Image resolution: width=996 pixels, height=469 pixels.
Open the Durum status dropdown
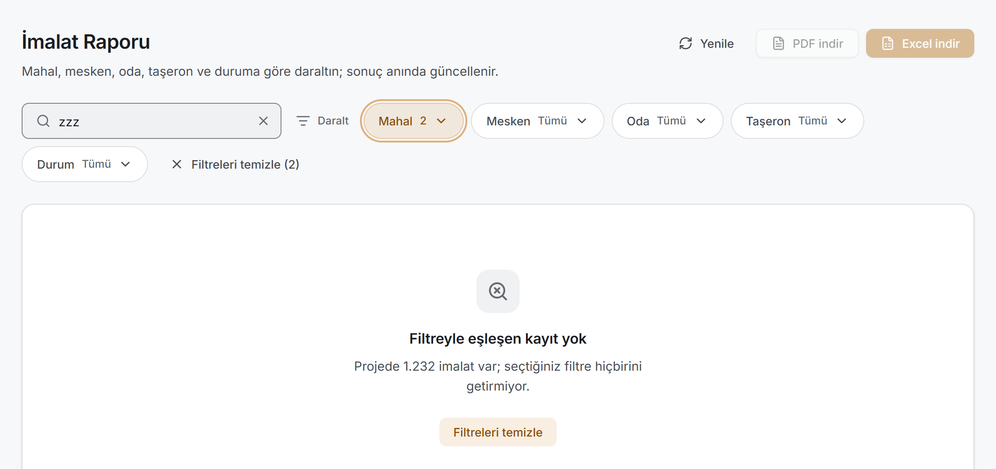click(x=85, y=164)
